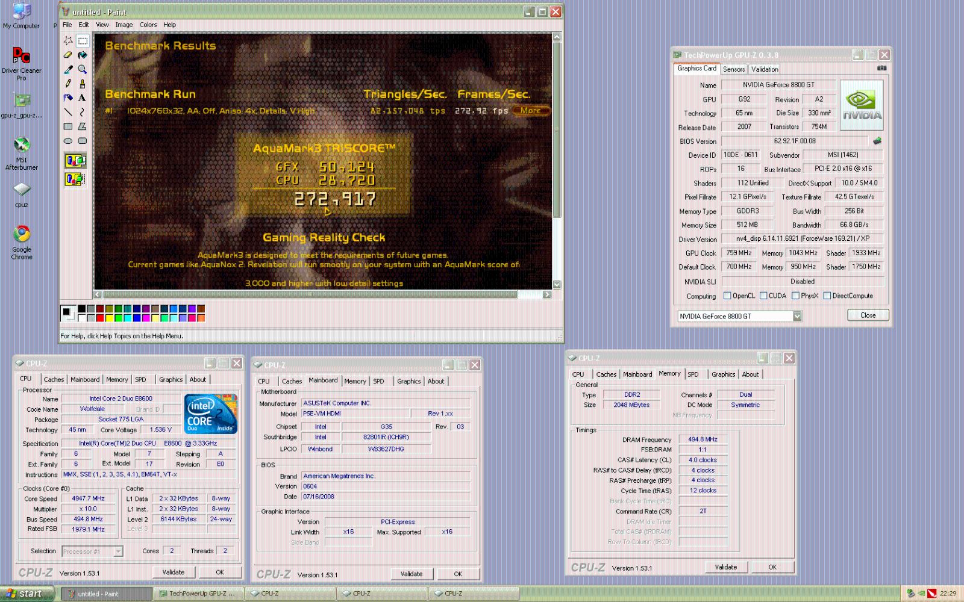The height and width of the screenshot is (602, 964).
Task: Select the Free-Form Select tool in Paint
Action: [68, 41]
